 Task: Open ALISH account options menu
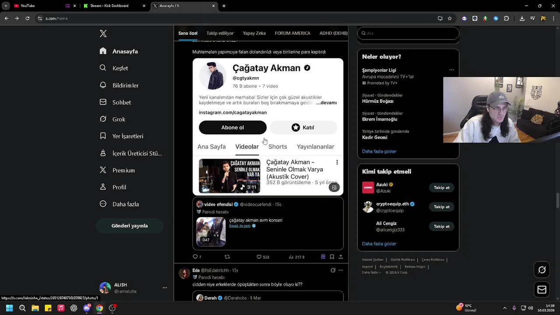pyautogui.click(x=165, y=288)
